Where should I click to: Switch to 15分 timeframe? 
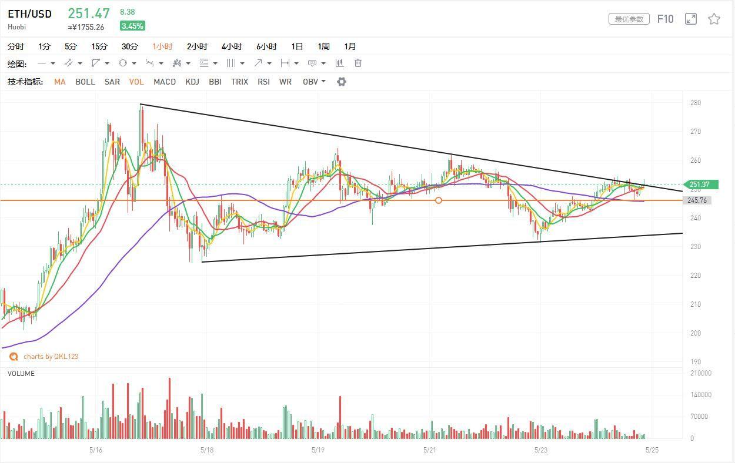(99, 46)
